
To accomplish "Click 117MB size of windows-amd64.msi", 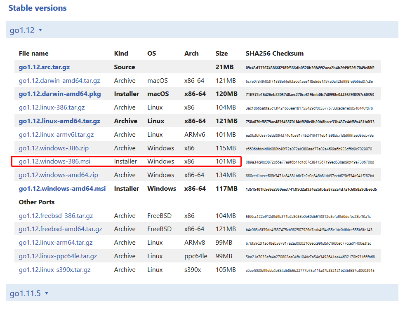I will [226, 189].
